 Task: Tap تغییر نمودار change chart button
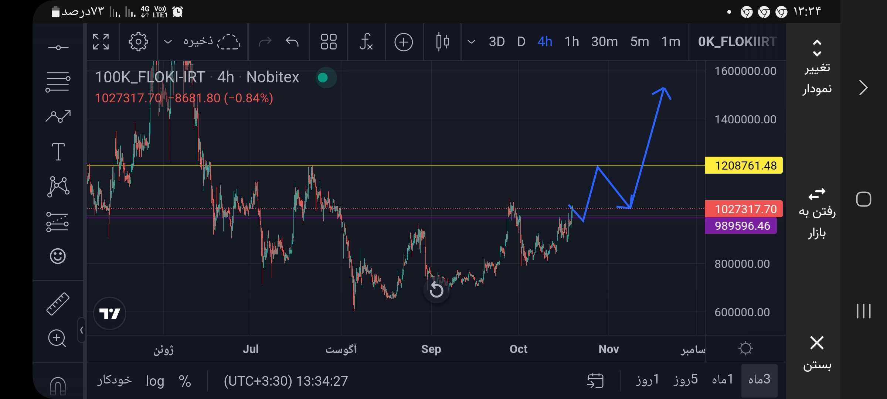tap(817, 68)
